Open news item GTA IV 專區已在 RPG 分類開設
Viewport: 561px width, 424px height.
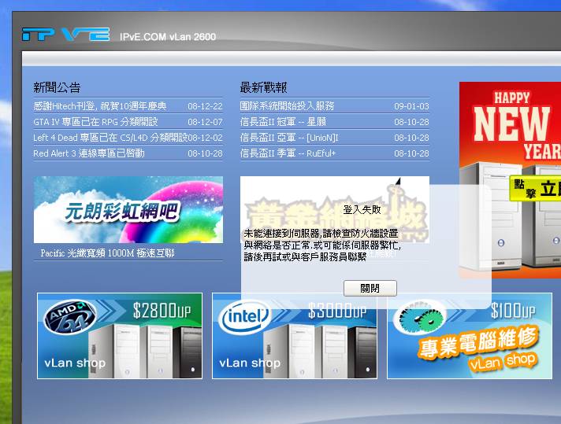pos(95,122)
